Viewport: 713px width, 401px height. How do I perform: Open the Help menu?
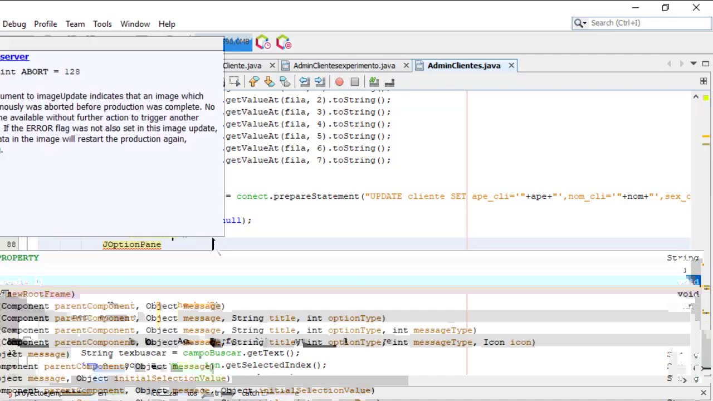point(167,24)
